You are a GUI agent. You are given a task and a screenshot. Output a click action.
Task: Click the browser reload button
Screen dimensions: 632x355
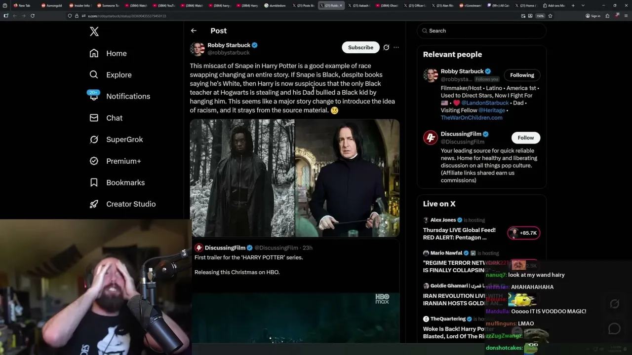(x=33, y=16)
